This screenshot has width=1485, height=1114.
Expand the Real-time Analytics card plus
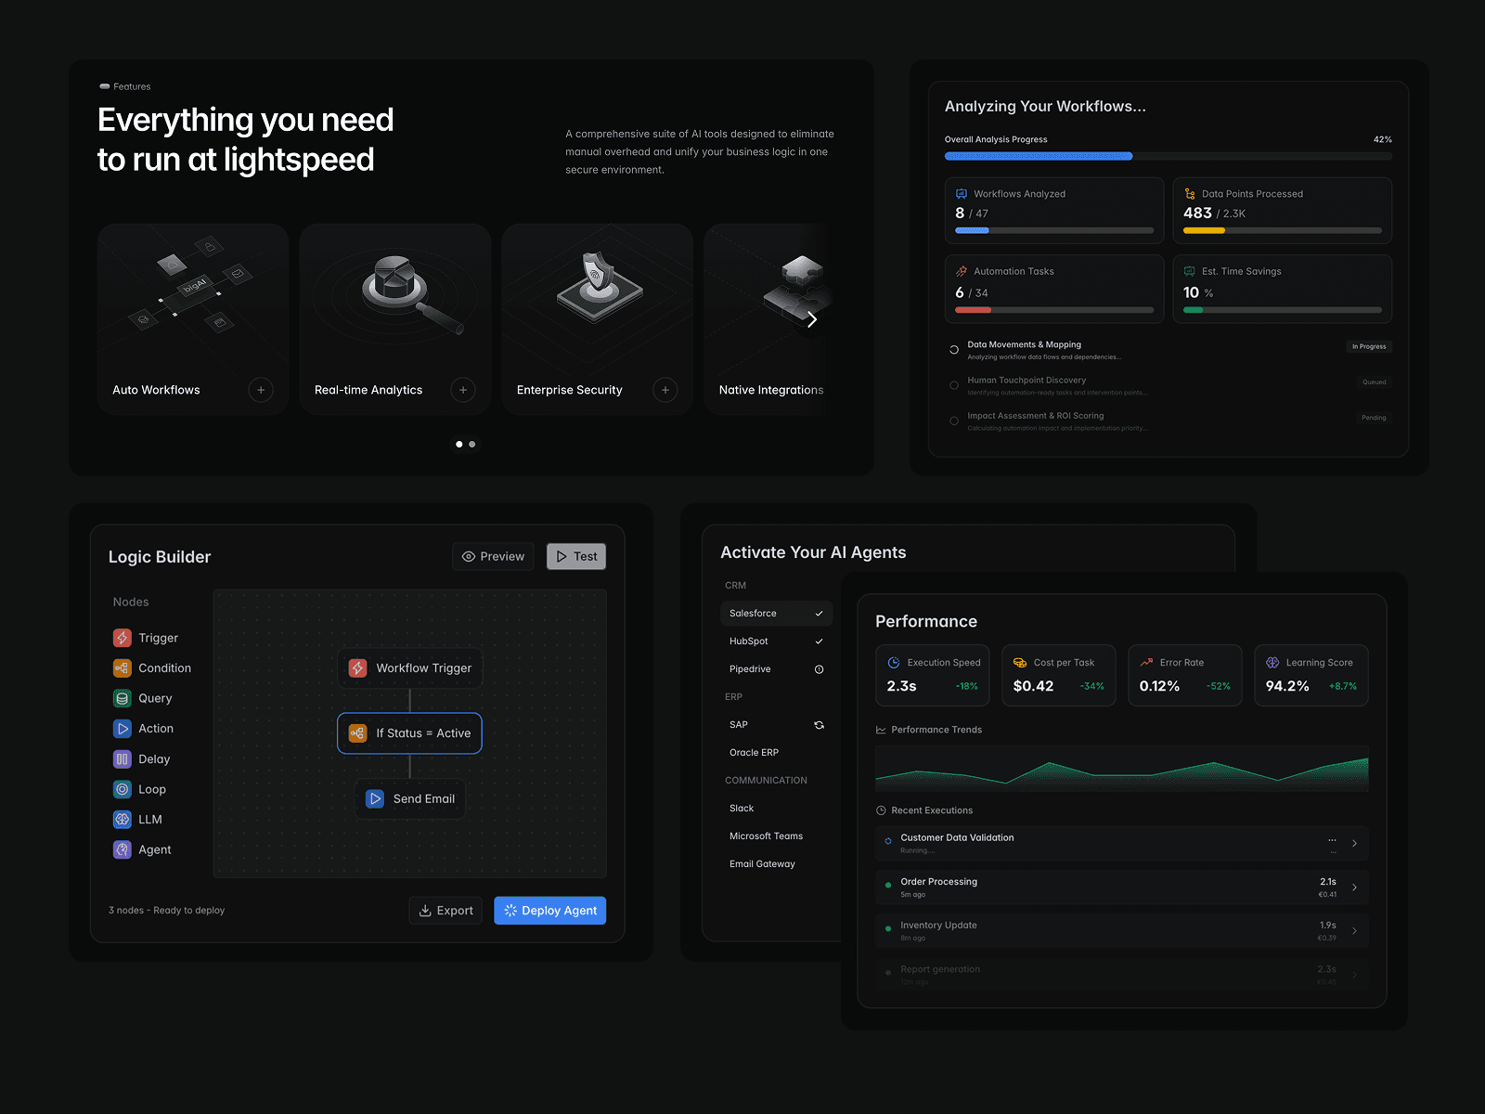pos(463,390)
